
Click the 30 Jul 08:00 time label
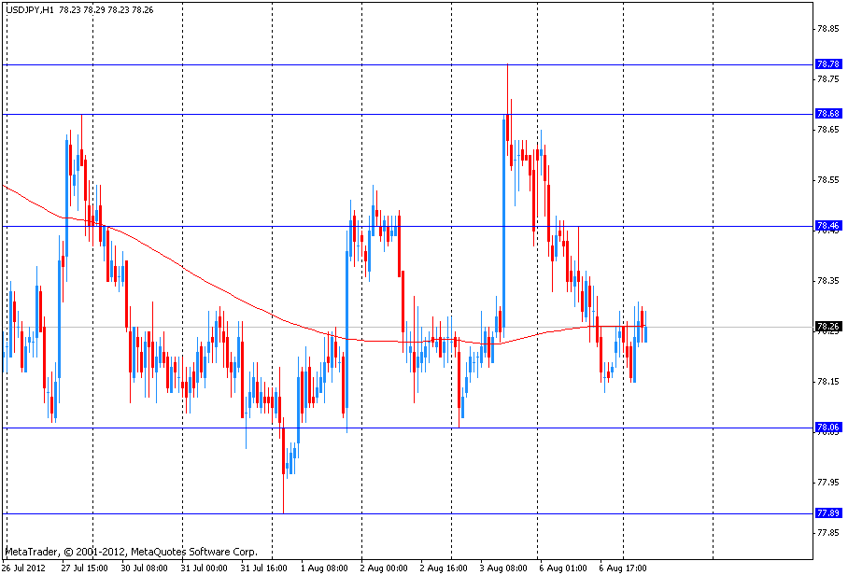coord(144,568)
